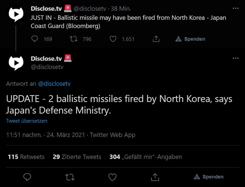Share the UPDATE tweet
This screenshot has height=187, width=245.
155,177
